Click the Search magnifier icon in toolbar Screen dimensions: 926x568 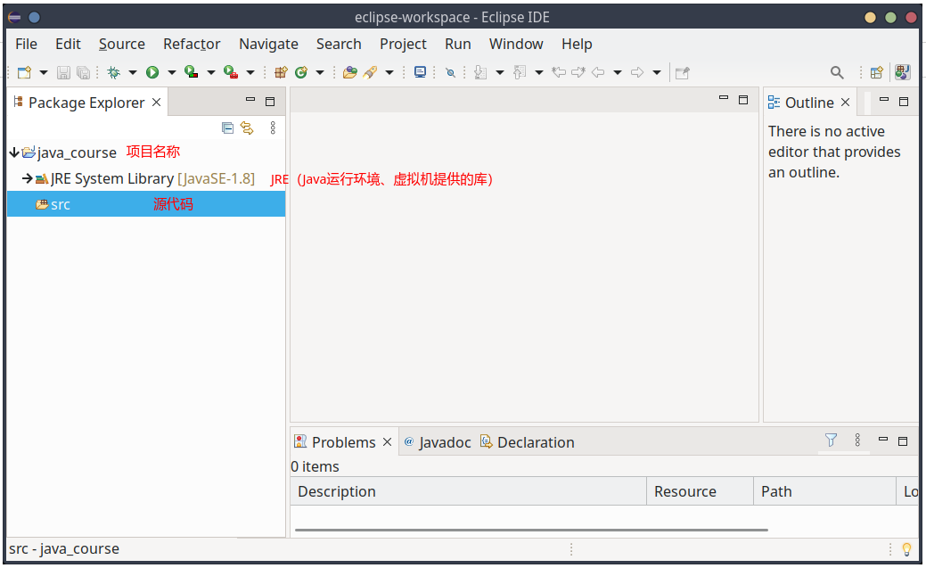tap(836, 72)
